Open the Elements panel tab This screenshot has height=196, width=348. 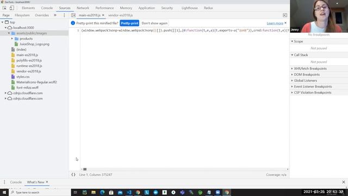pos(28,8)
